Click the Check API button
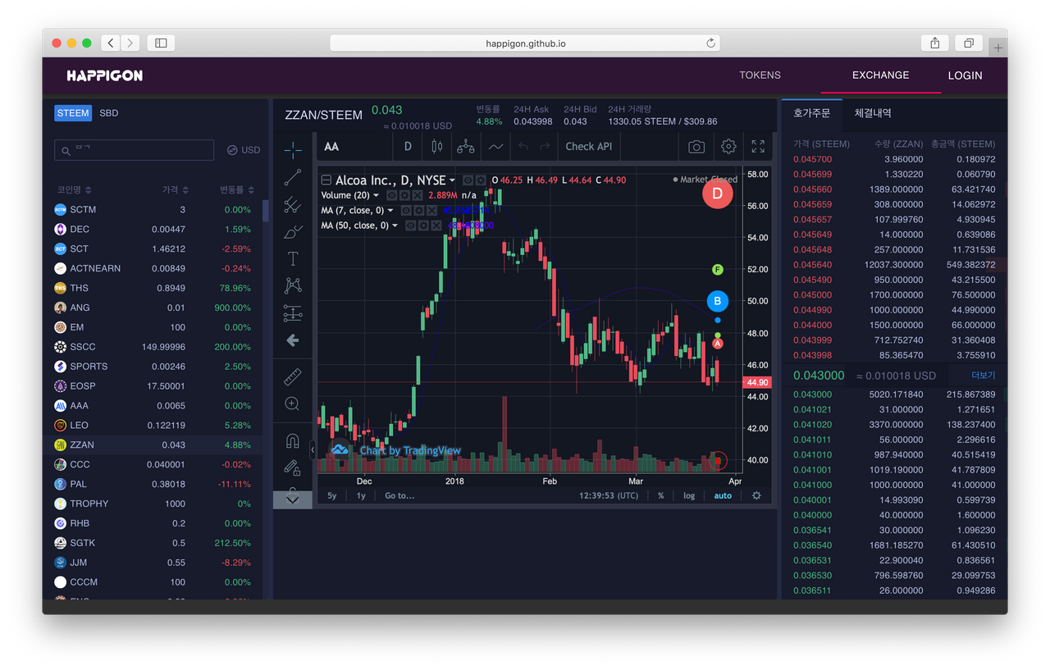This screenshot has height=670, width=1050. click(x=589, y=147)
